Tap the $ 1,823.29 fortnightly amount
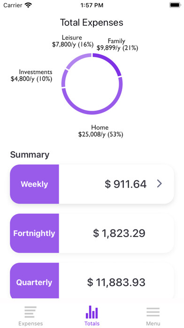184x328 pixels. click(119, 233)
